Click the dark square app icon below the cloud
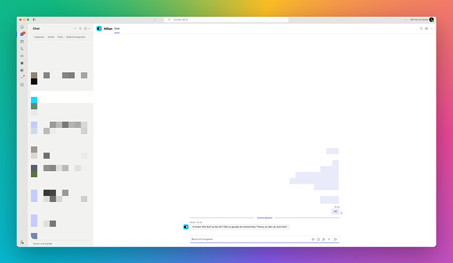453x263 pixels. [x=22, y=63]
